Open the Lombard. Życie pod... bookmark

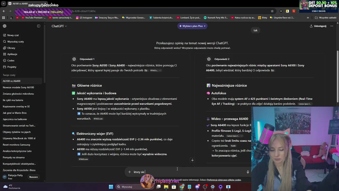click(x=188, y=18)
